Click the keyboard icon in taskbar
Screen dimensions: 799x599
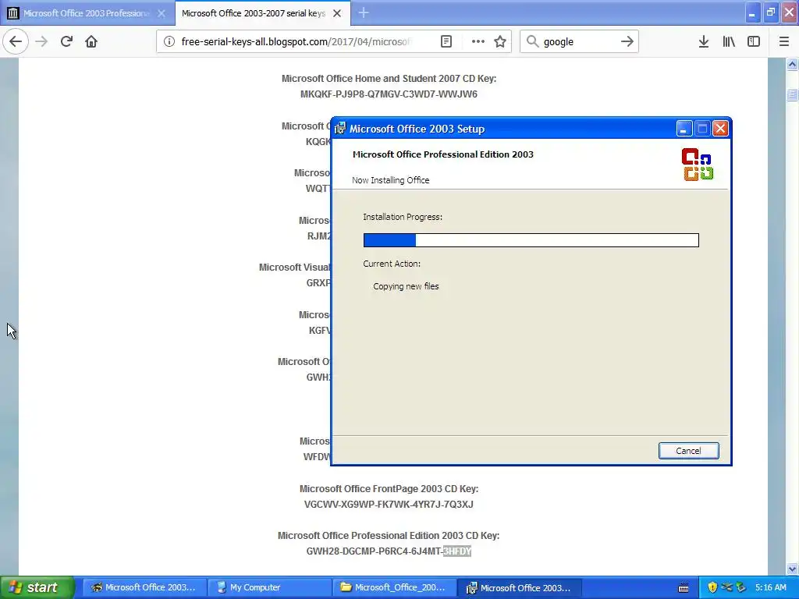pyautogui.click(x=684, y=588)
